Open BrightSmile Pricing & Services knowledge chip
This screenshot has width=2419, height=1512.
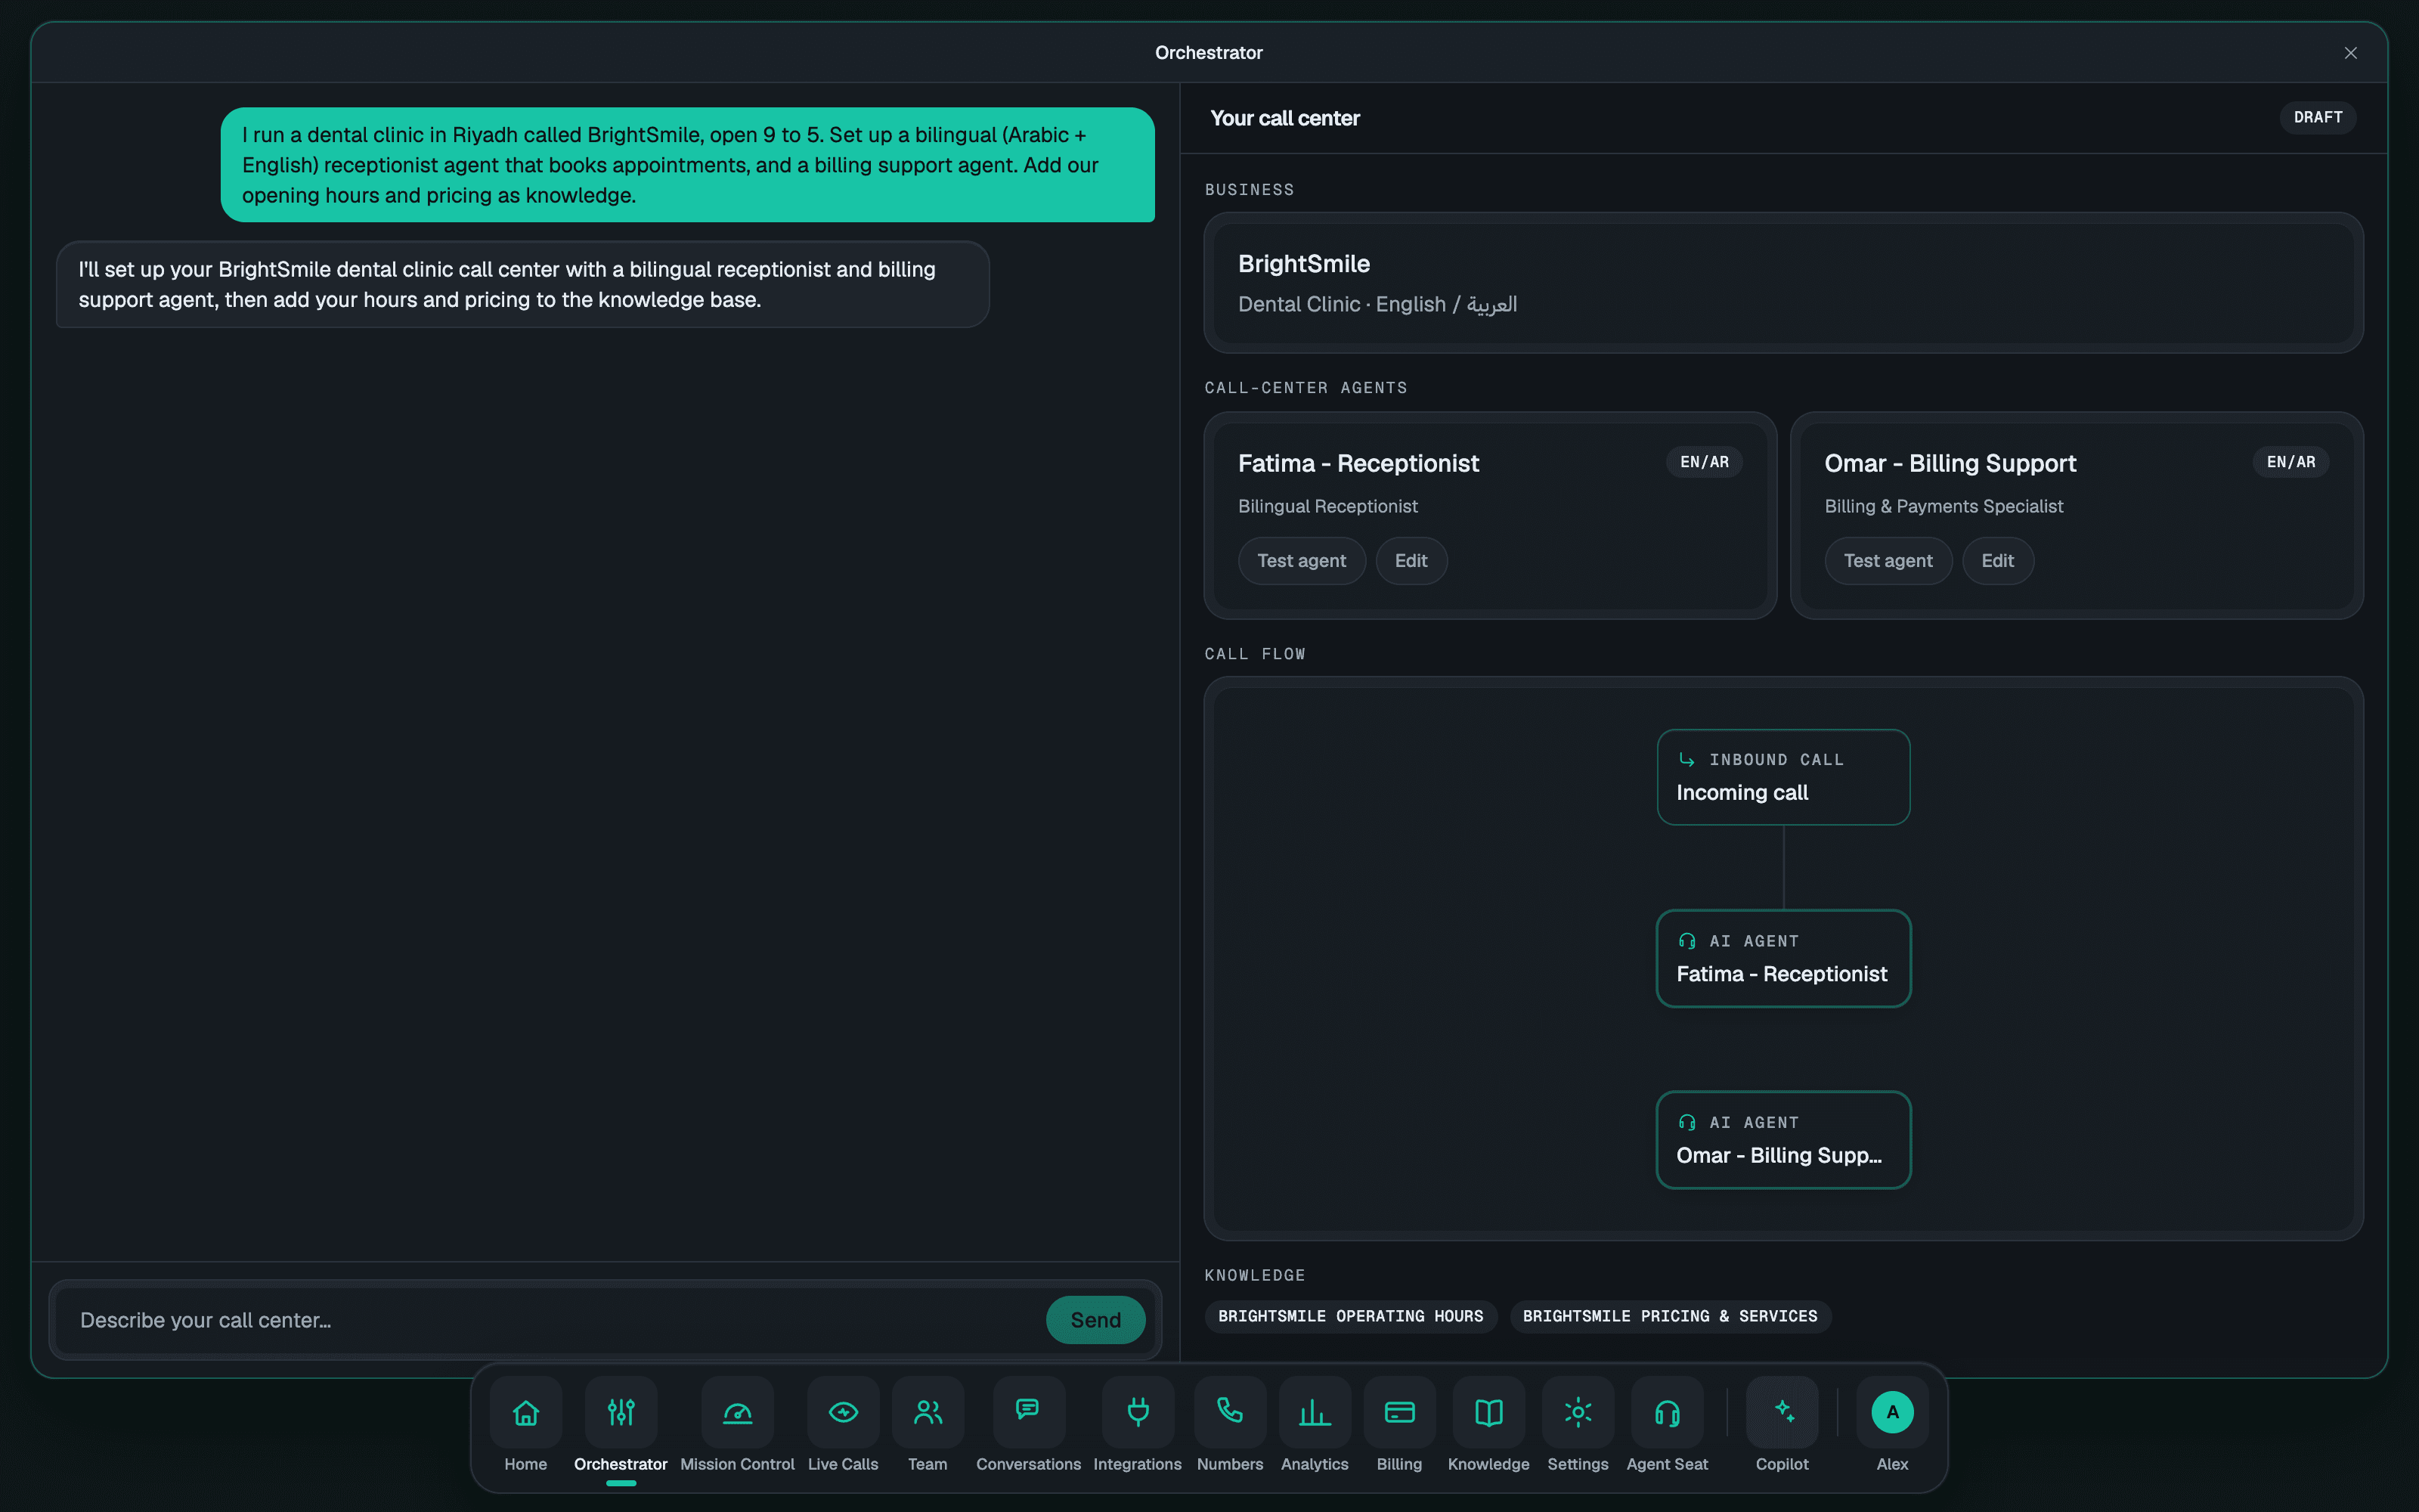(1669, 1316)
